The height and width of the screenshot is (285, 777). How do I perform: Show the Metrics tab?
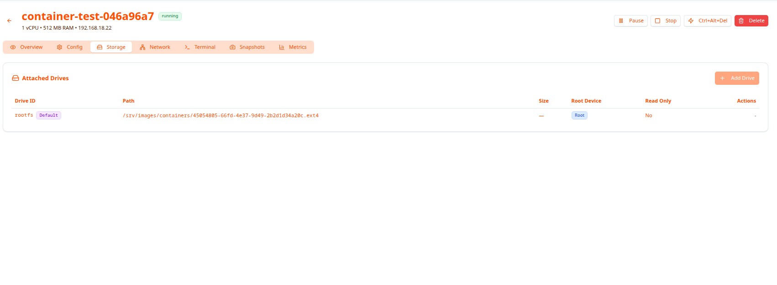coord(293,47)
